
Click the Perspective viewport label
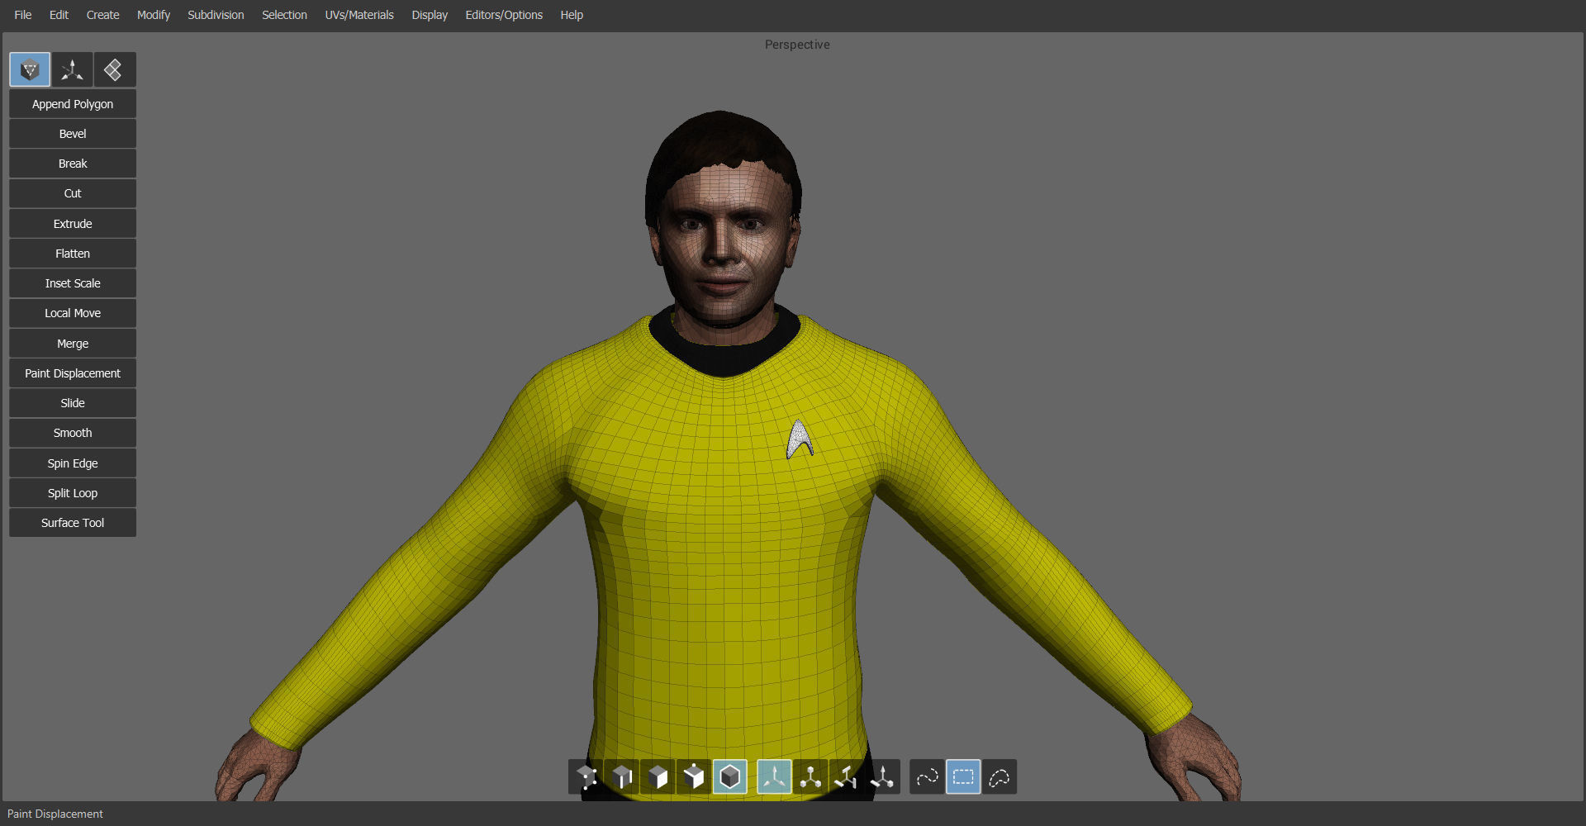797,45
